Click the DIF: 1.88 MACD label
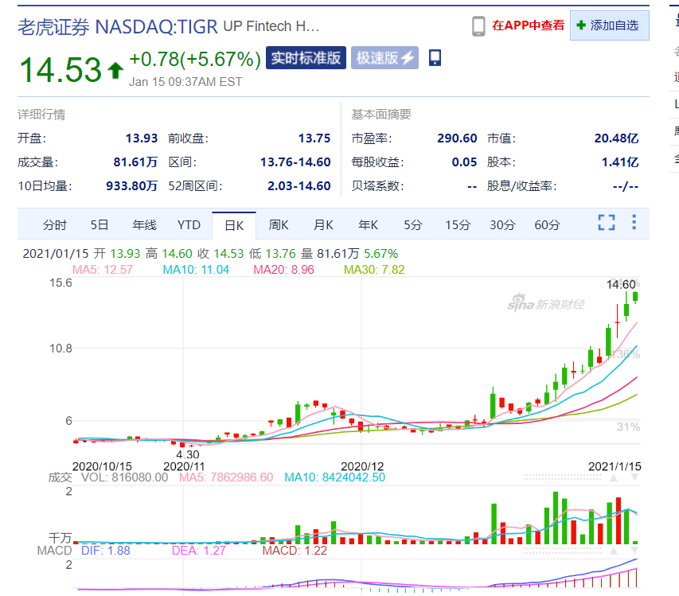The height and width of the screenshot is (596, 679). pos(106,551)
